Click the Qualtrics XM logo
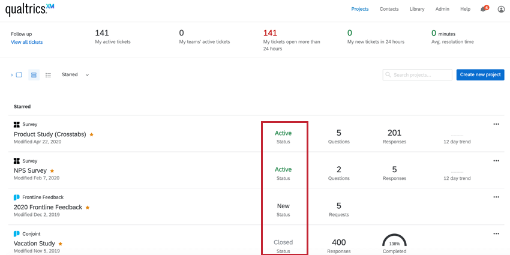The height and width of the screenshot is (255, 510). [29, 10]
